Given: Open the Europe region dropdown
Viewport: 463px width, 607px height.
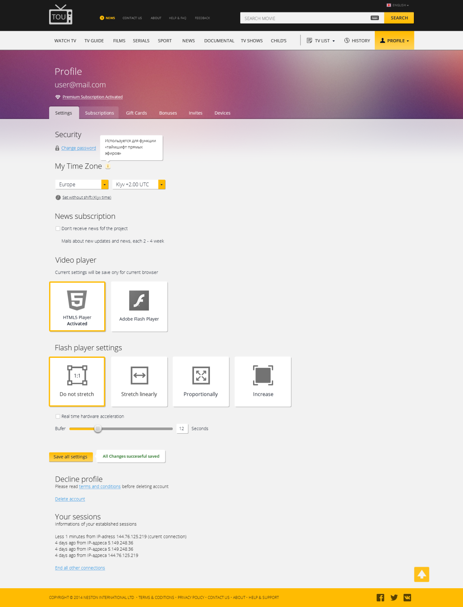Looking at the screenshot, I should point(104,184).
